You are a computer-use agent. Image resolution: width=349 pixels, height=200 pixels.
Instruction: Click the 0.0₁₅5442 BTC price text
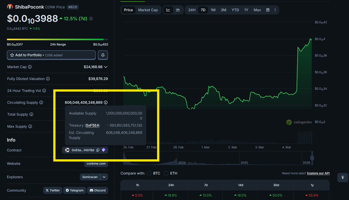tap(17, 28)
